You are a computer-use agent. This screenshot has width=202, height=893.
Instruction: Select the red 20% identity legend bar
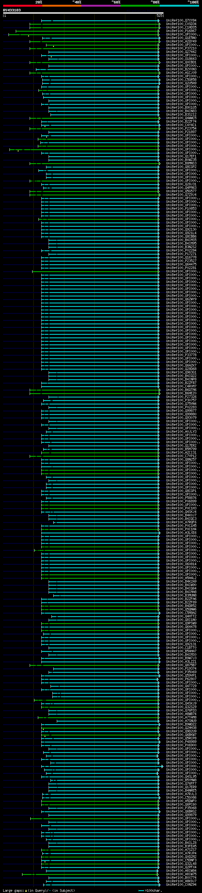[x=23, y=6]
